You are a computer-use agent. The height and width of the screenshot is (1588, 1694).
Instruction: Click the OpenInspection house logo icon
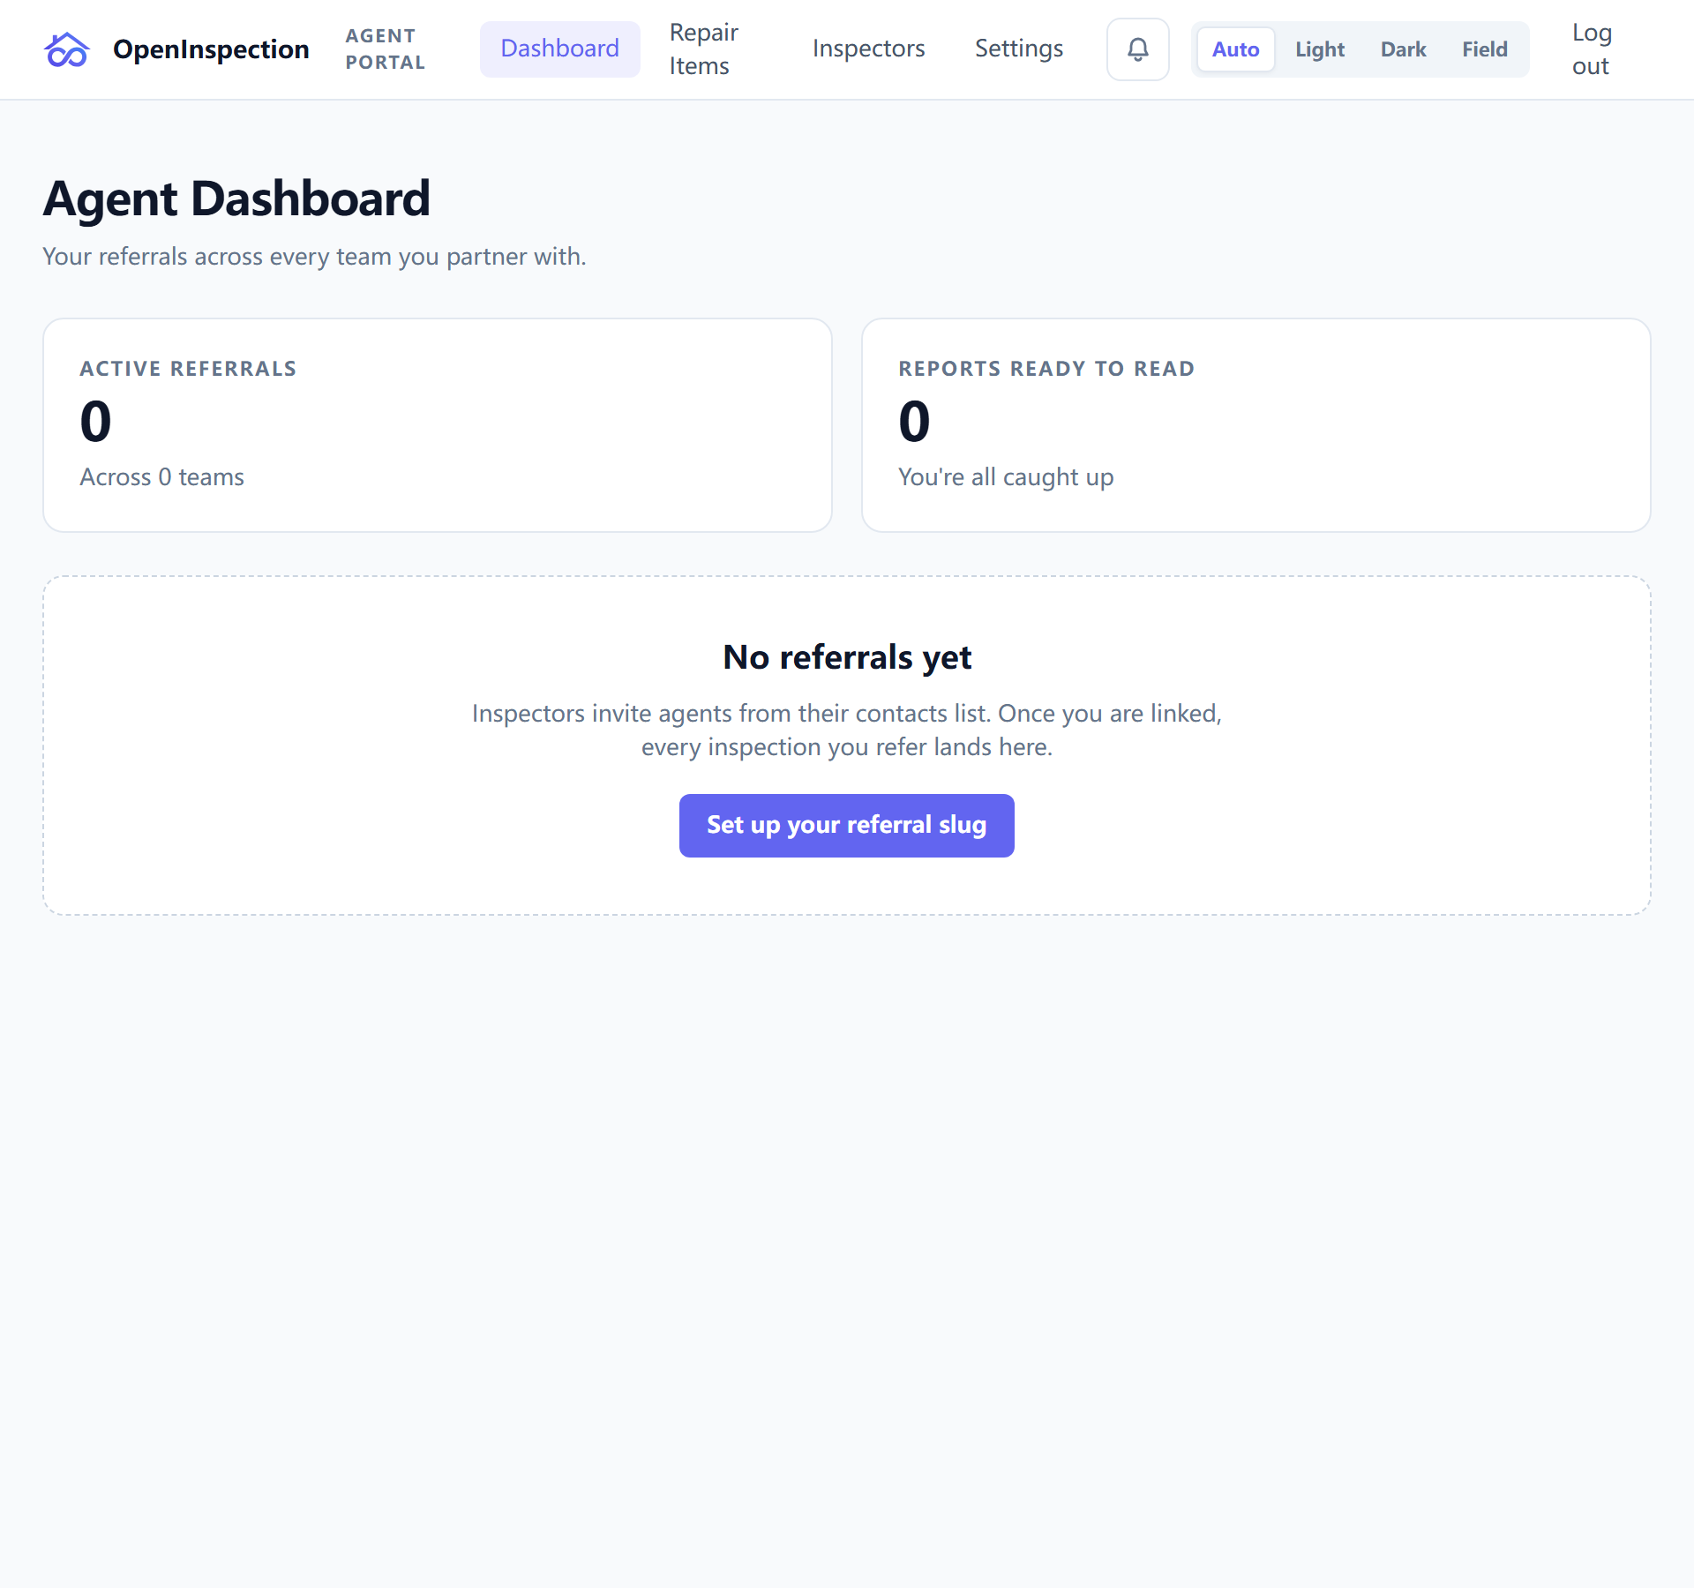click(67, 49)
